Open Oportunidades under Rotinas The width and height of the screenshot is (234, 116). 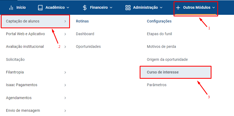tap(88, 47)
